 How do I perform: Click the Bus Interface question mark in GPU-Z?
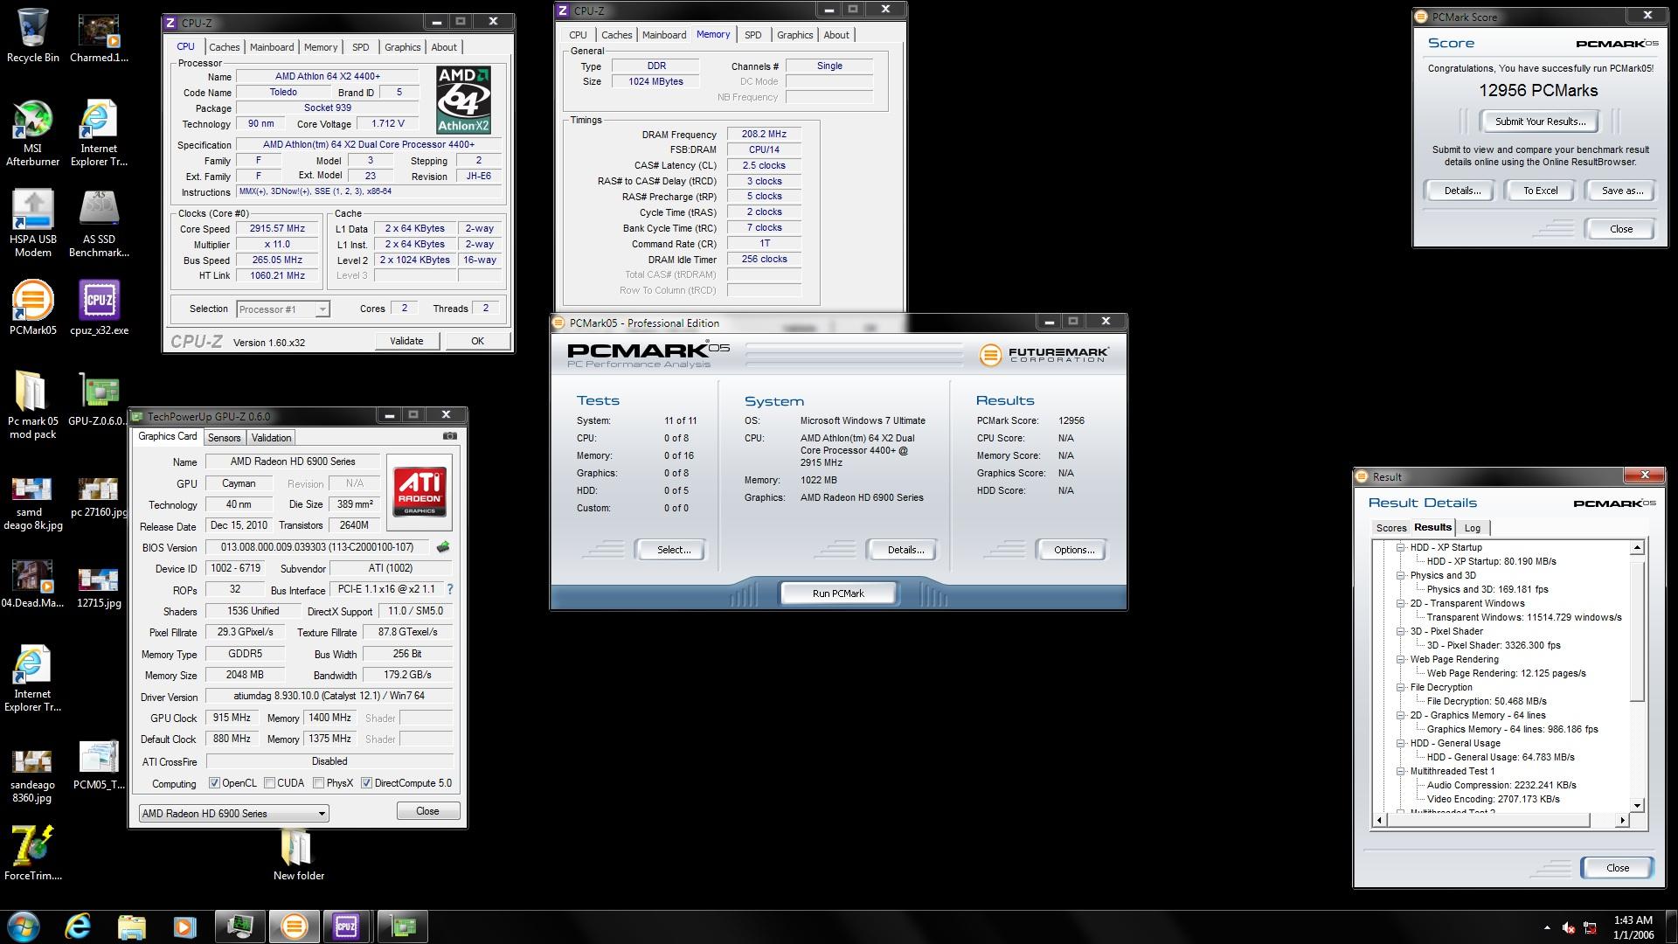click(x=450, y=589)
